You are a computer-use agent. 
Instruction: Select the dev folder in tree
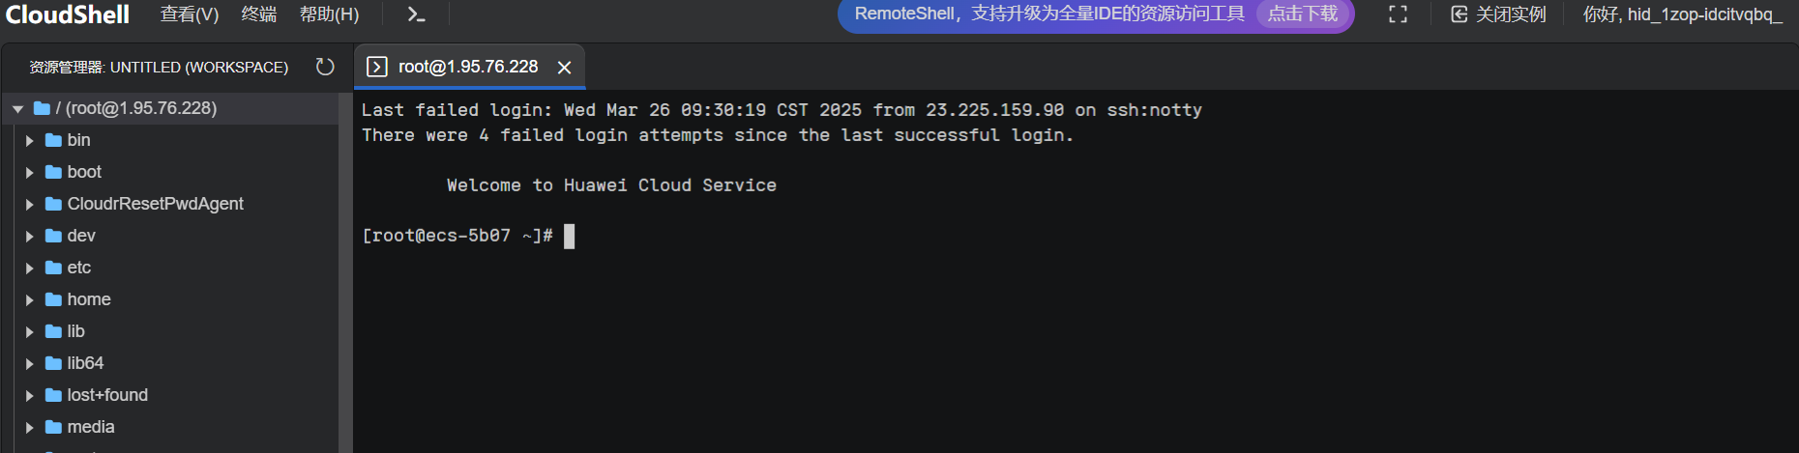pos(81,236)
